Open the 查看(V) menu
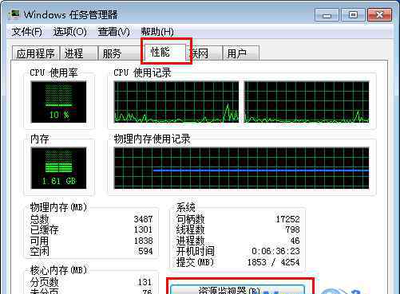The width and height of the screenshot is (400, 294). coord(113,32)
